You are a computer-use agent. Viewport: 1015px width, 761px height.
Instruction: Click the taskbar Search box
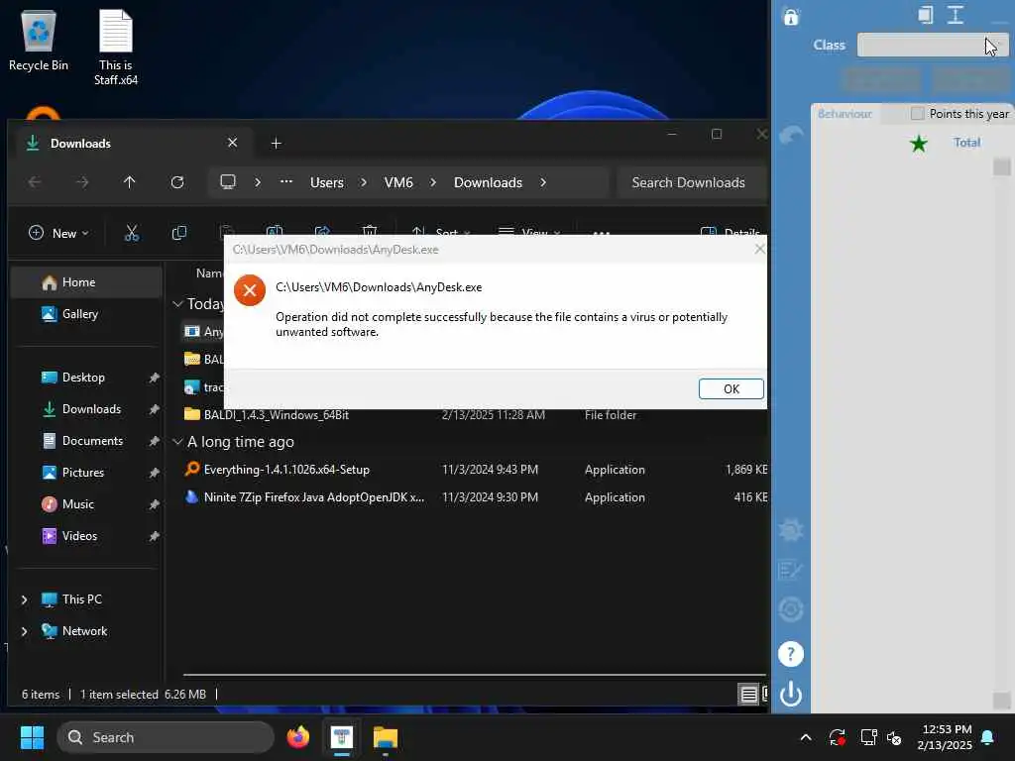[x=166, y=737]
